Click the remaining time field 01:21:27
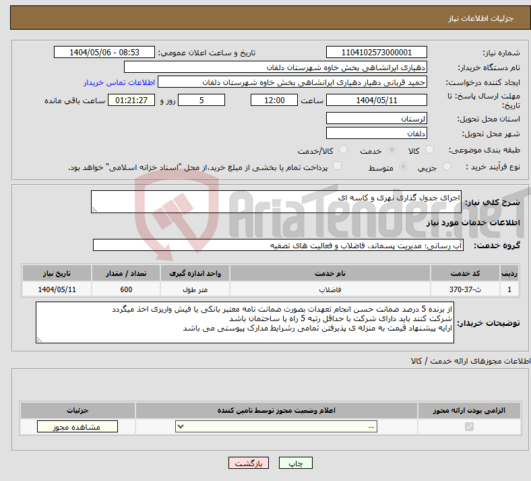This screenshot has width=531, height=481. tap(131, 100)
